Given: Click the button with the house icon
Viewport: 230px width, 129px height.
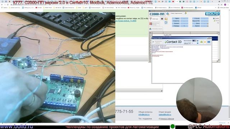Looking at the screenshot, I should (x=156, y=29).
